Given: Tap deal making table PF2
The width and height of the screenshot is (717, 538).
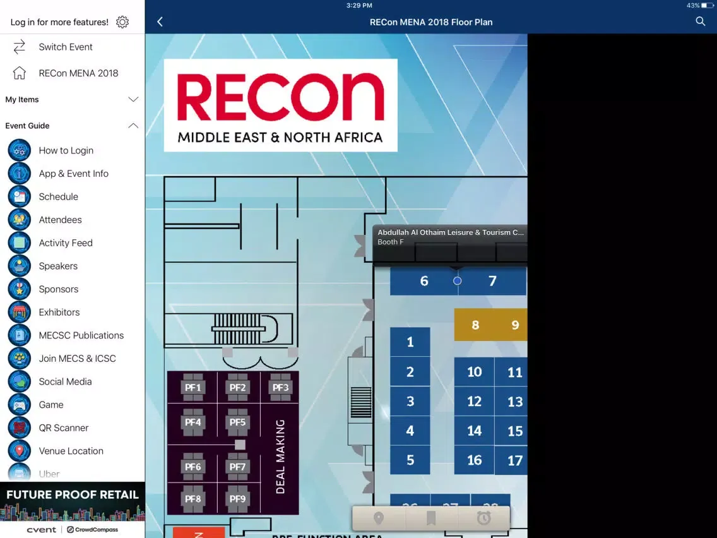Looking at the screenshot, I should pos(237,387).
